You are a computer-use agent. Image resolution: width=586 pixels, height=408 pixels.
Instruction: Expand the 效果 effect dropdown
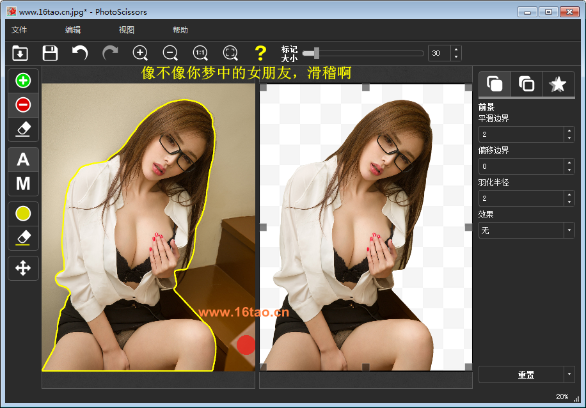pyautogui.click(x=569, y=230)
